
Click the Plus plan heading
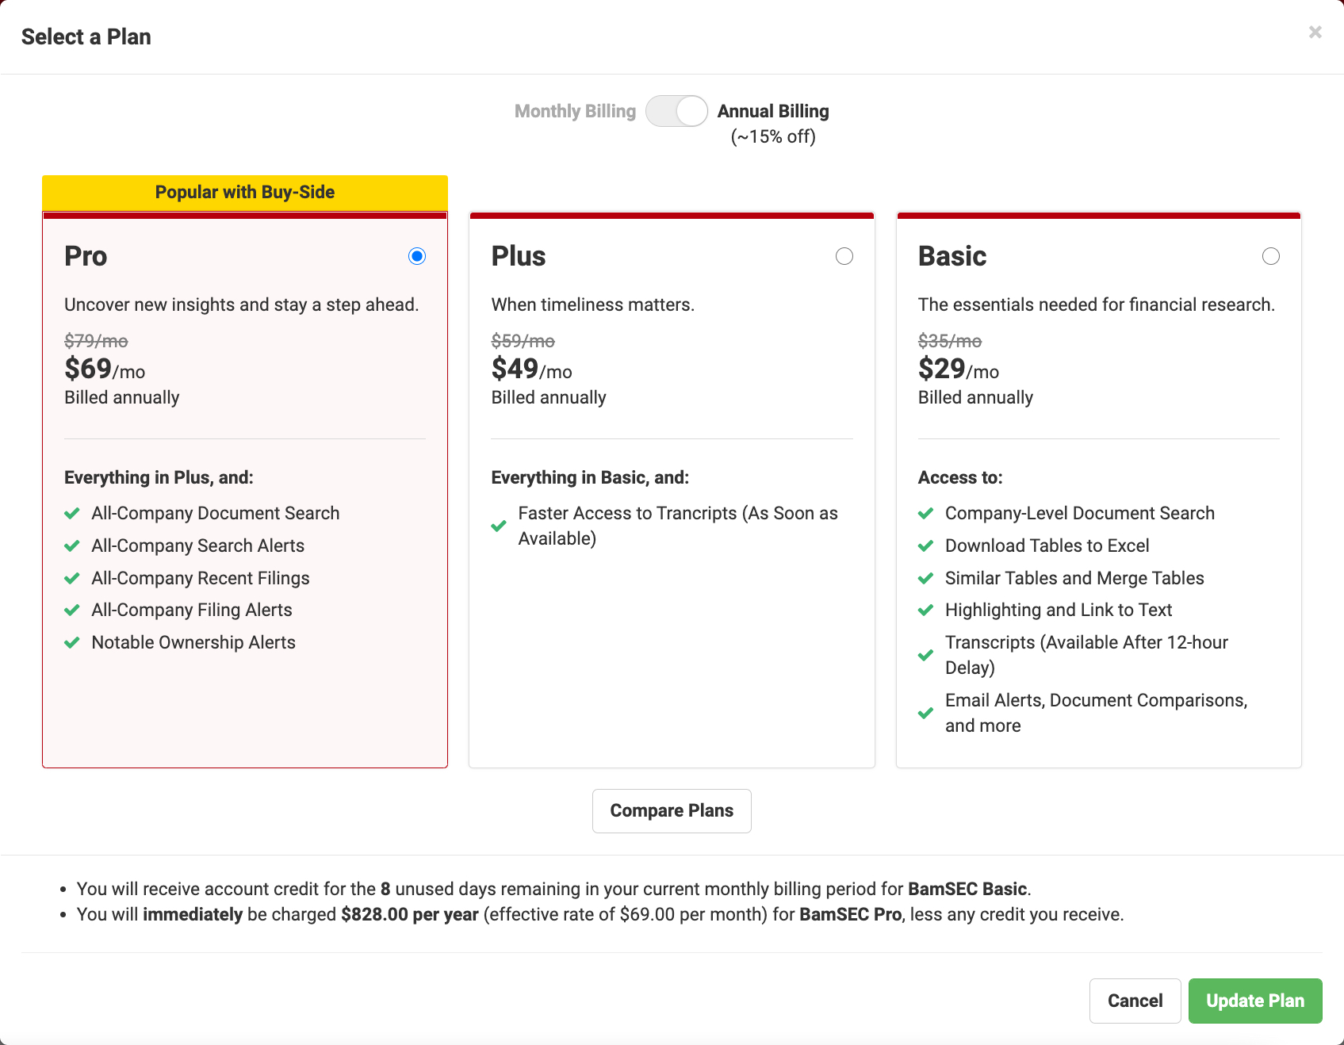(519, 256)
